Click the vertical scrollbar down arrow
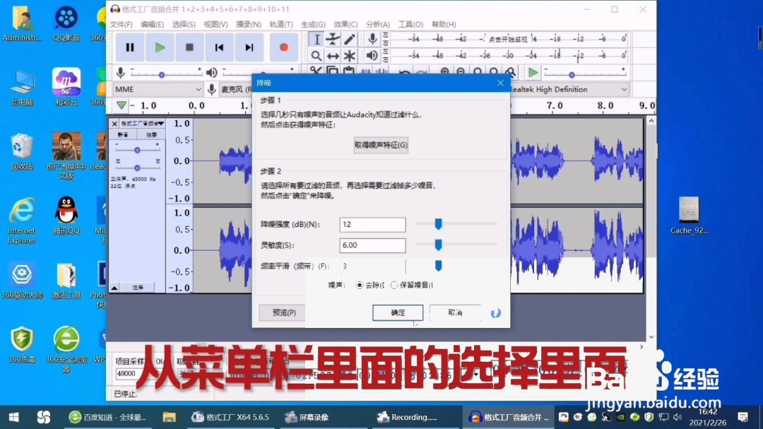 click(x=651, y=337)
